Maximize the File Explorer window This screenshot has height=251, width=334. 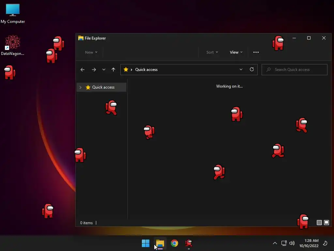(309, 38)
